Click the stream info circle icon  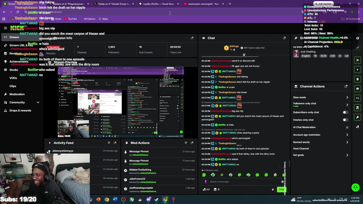(x=358, y=38)
